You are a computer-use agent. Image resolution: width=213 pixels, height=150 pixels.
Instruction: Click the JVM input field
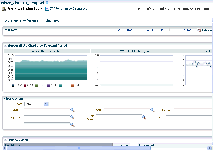[47, 125]
